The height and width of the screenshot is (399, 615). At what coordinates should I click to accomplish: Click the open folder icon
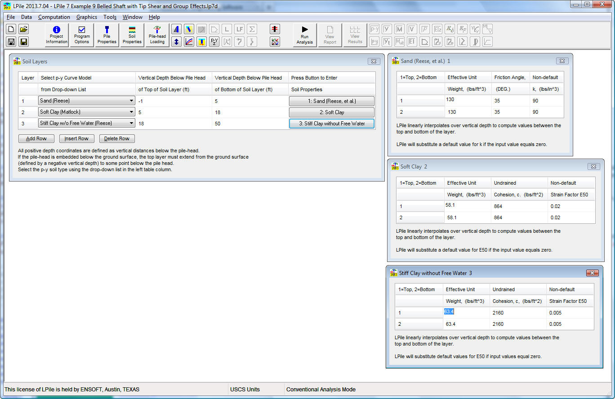[24, 29]
